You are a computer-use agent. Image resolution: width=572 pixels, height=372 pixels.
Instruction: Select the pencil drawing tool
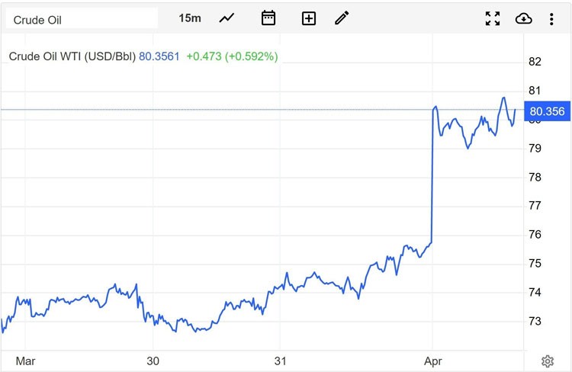342,18
